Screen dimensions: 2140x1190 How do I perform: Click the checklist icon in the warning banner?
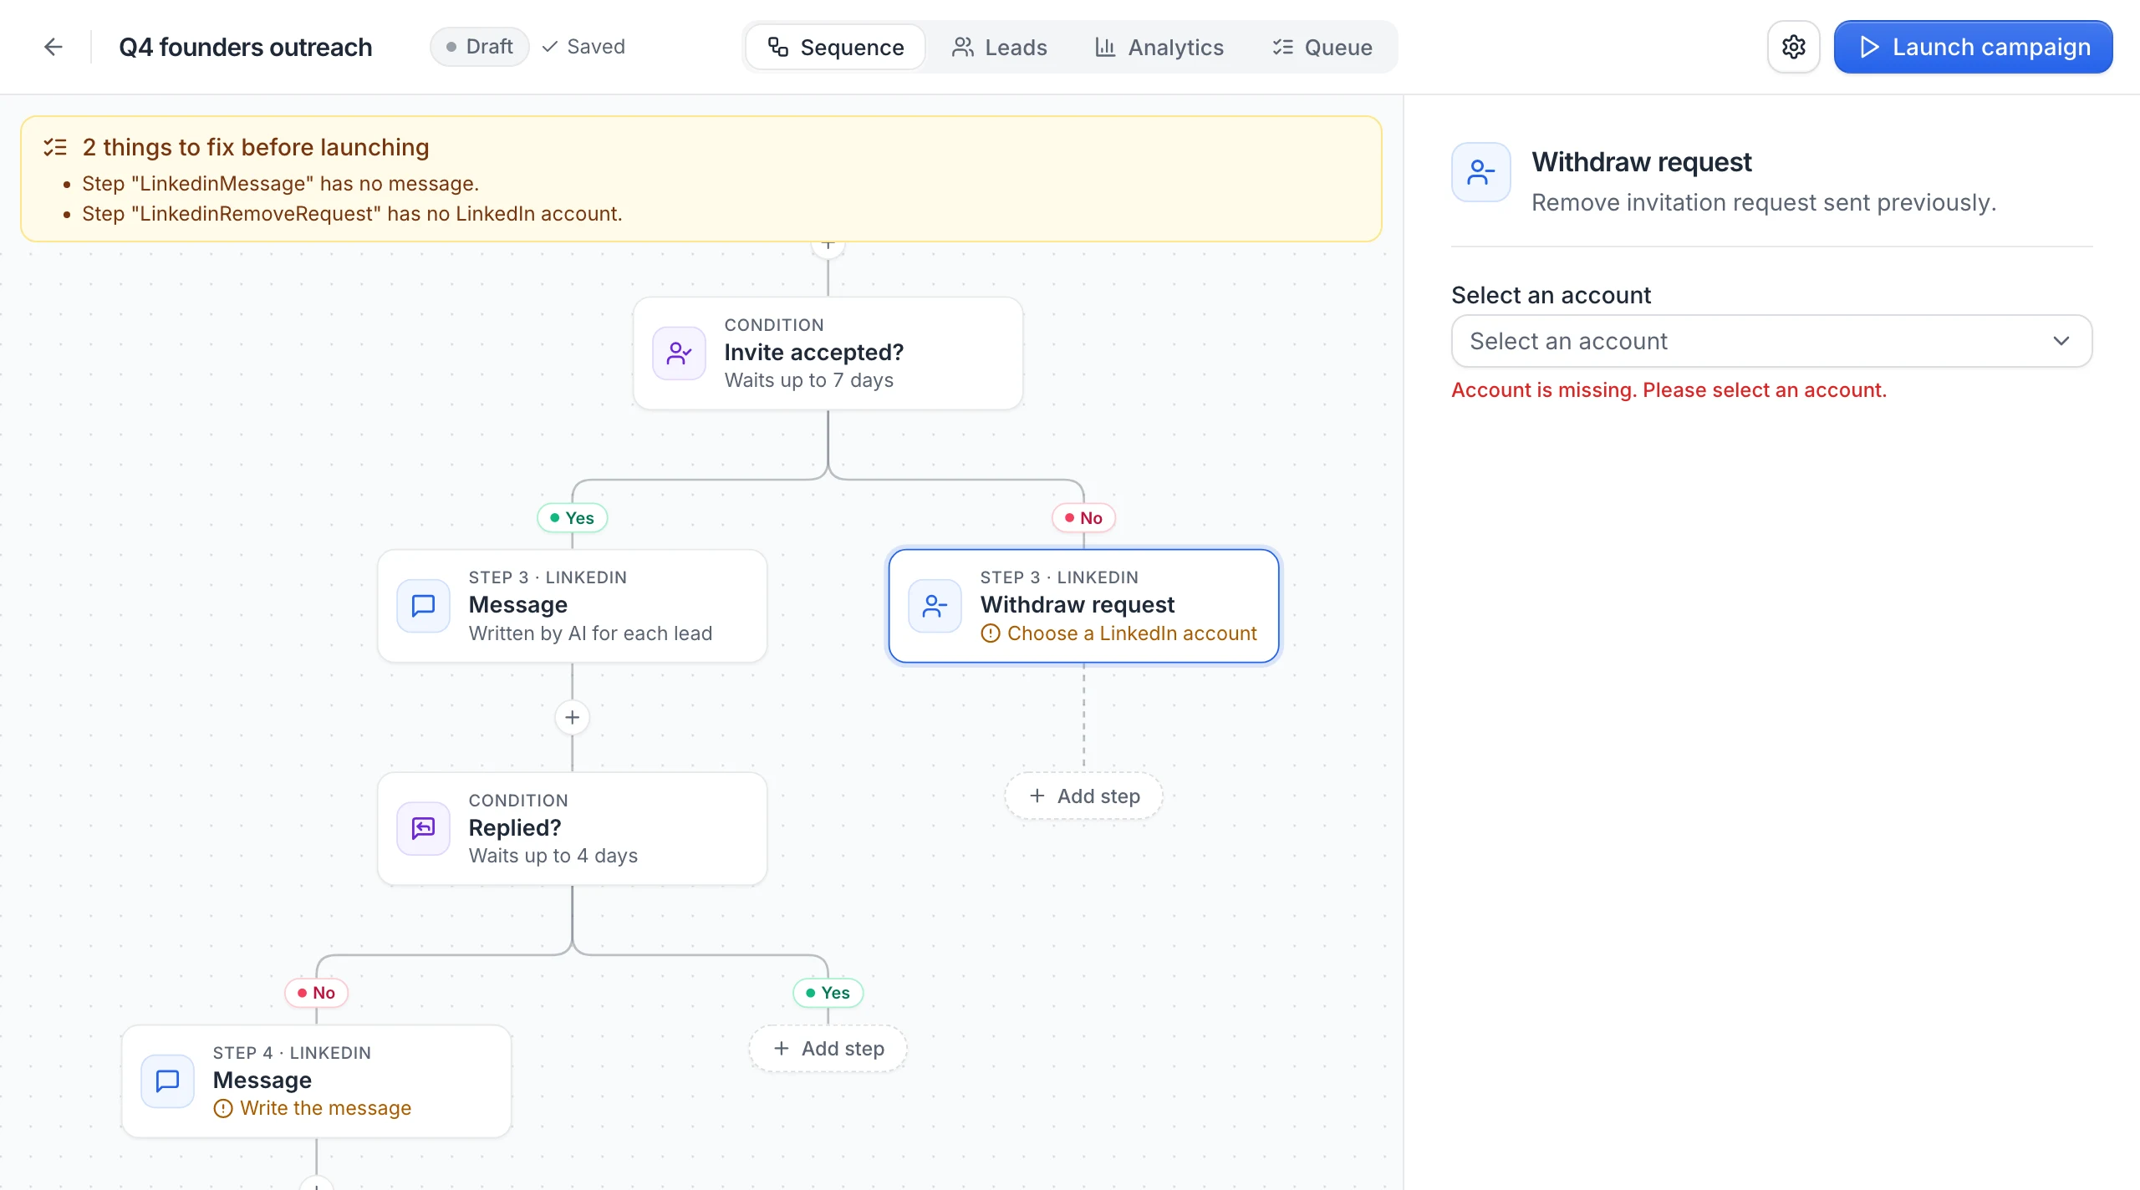[55, 147]
